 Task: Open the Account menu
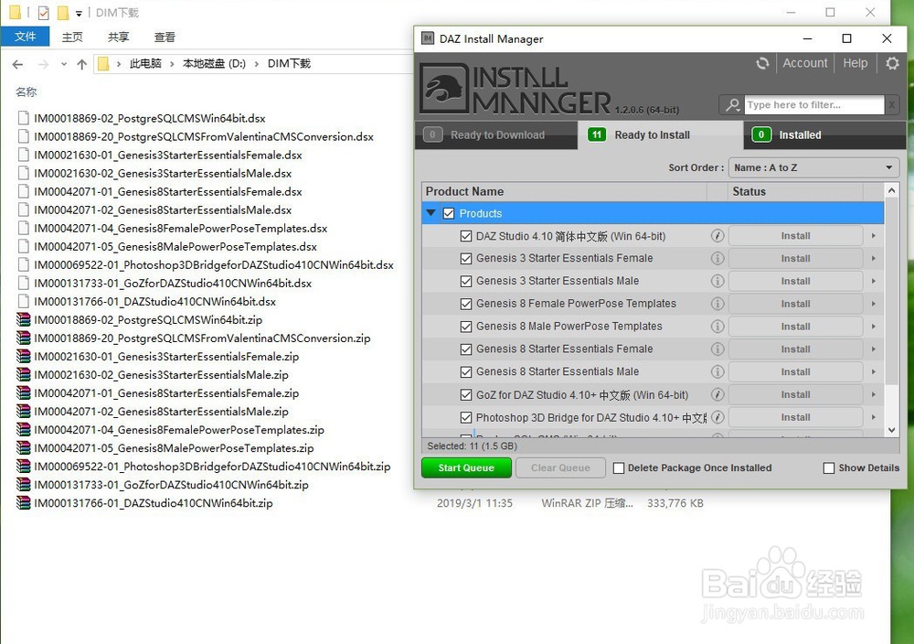tap(805, 63)
